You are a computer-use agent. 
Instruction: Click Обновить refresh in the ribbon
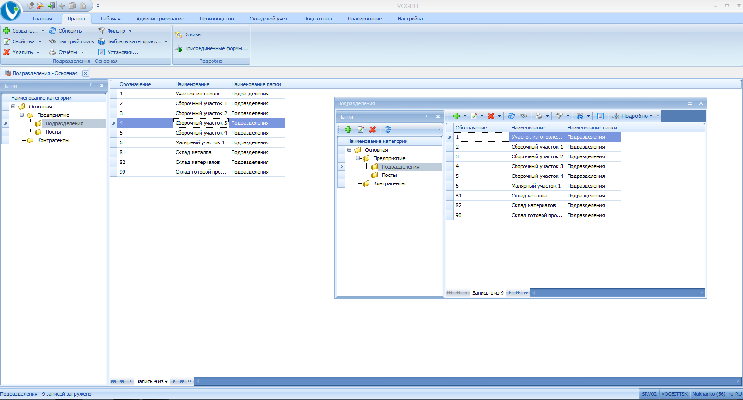point(66,31)
